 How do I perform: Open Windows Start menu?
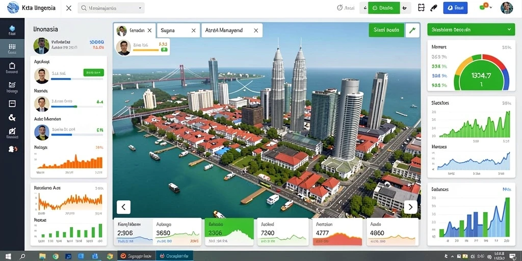pyautogui.click(x=8, y=256)
